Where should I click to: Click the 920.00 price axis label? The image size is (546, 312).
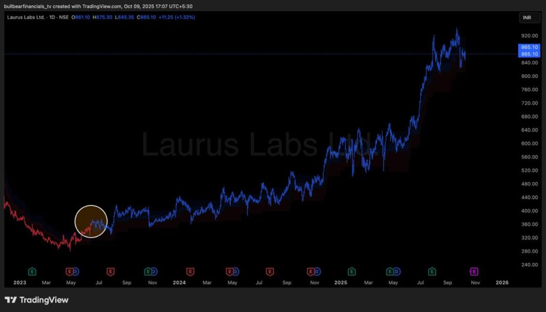pyautogui.click(x=529, y=36)
